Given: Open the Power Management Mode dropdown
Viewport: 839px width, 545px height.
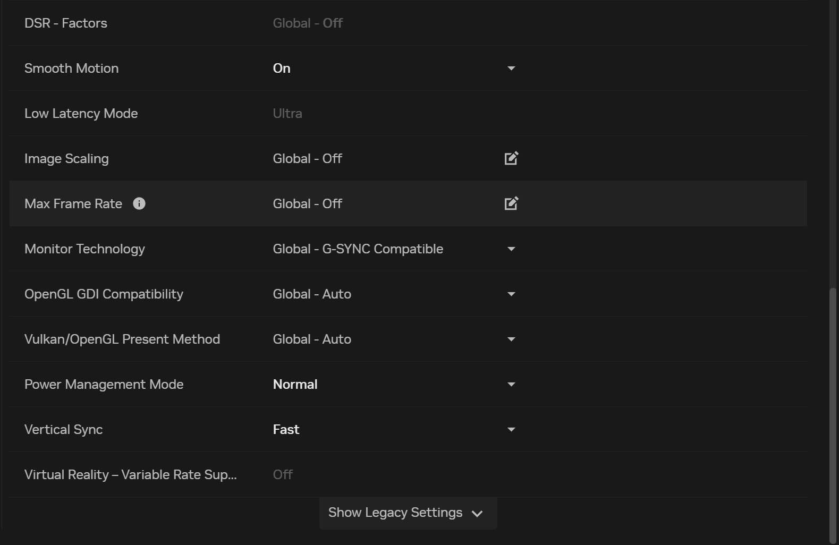Looking at the screenshot, I should point(511,384).
